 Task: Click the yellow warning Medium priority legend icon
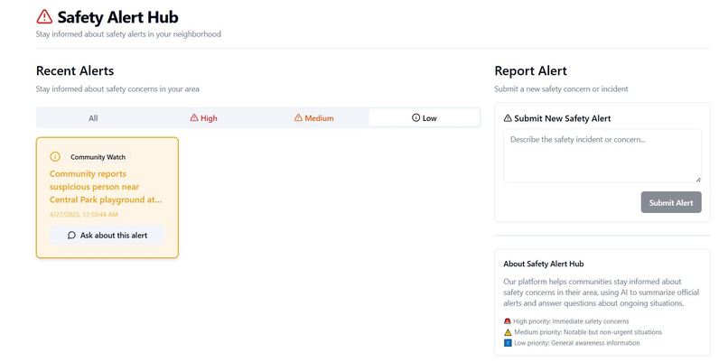[x=508, y=332]
